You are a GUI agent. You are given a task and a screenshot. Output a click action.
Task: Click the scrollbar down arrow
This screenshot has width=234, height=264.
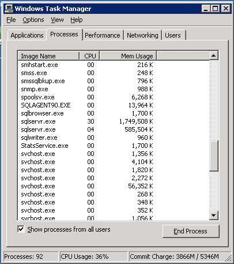point(214,215)
